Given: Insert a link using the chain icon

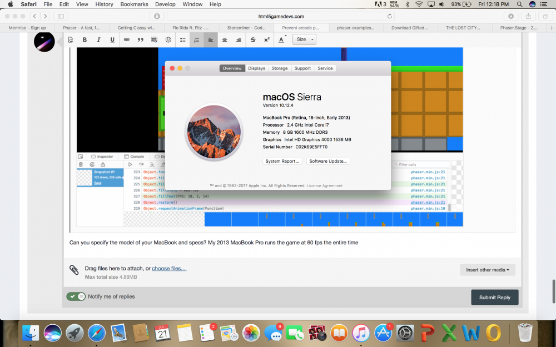Looking at the screenshot, I should 127,39.
